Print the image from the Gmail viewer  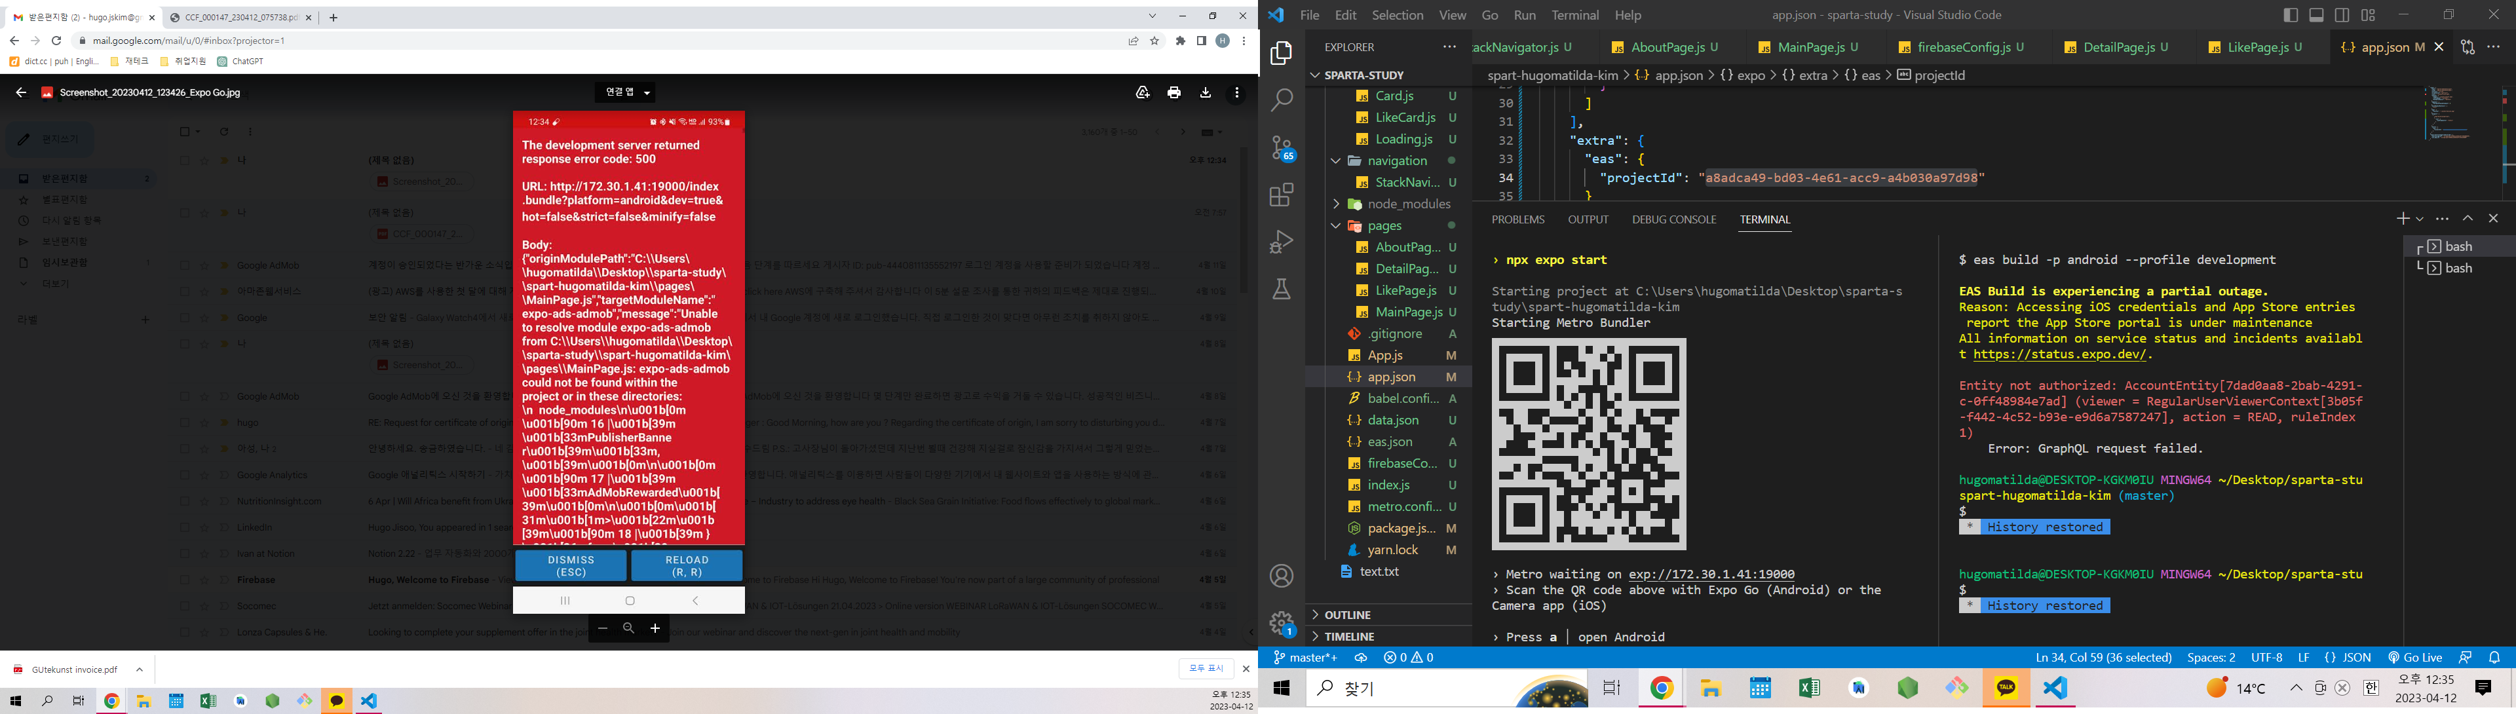point(1174,93)
